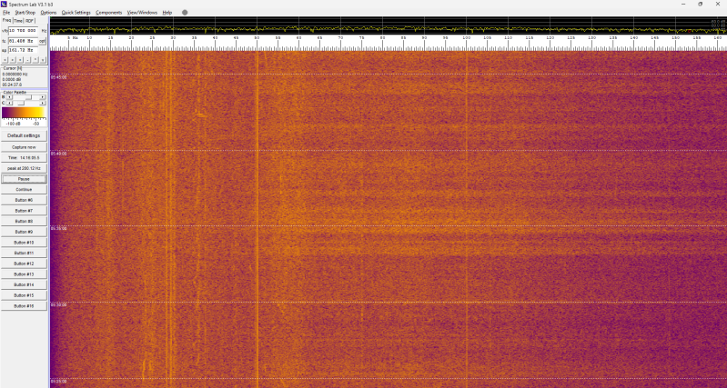727x388 pixels.
Task: Click Button #7
Action: pos(24,211)
